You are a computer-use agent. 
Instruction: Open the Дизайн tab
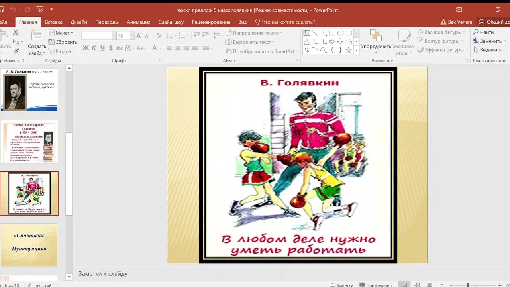coord(79,22)
